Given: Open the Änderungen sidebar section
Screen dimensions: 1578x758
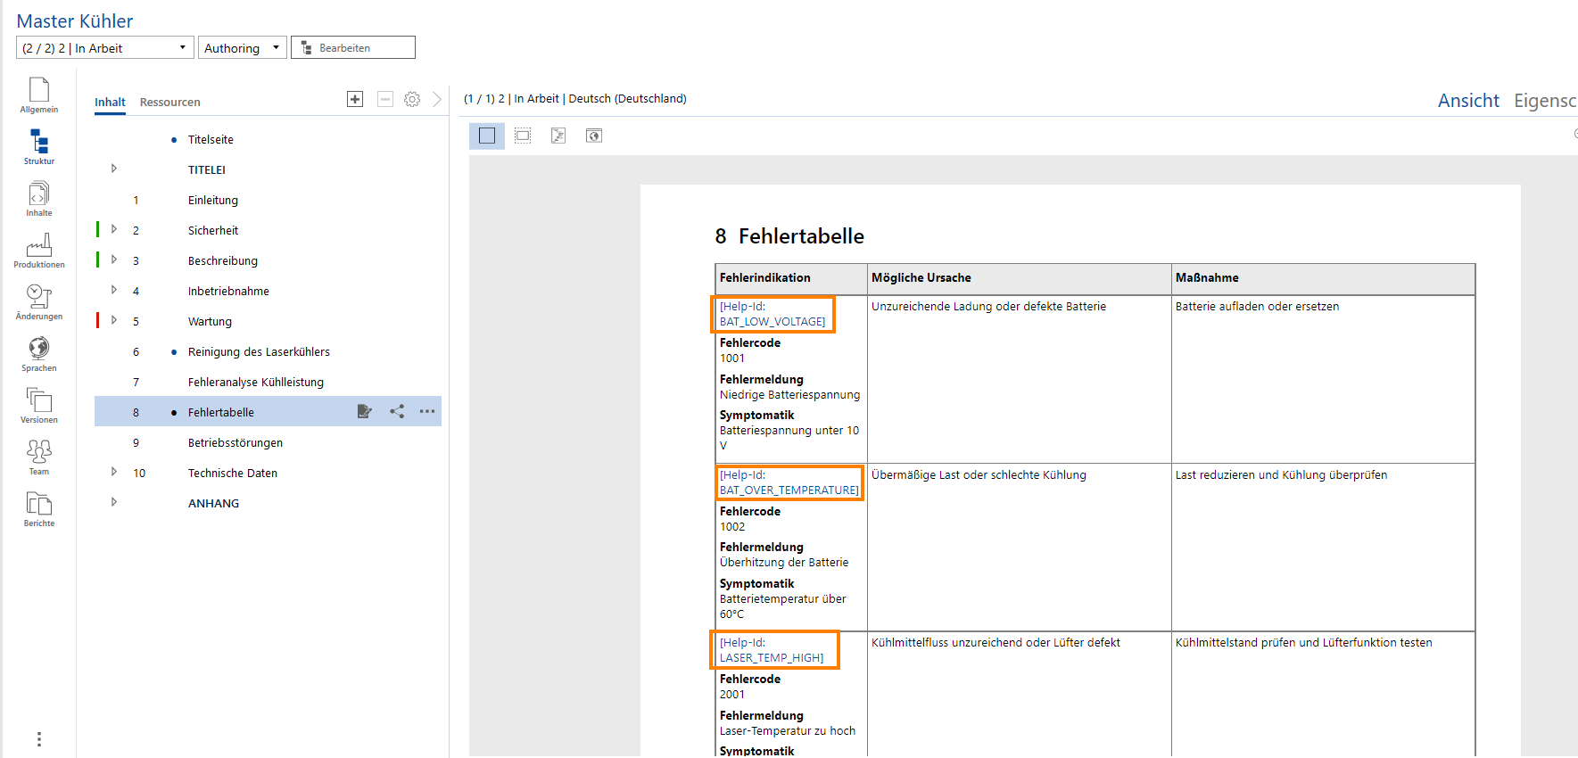Looking at the screenshot, I should 39,301.
